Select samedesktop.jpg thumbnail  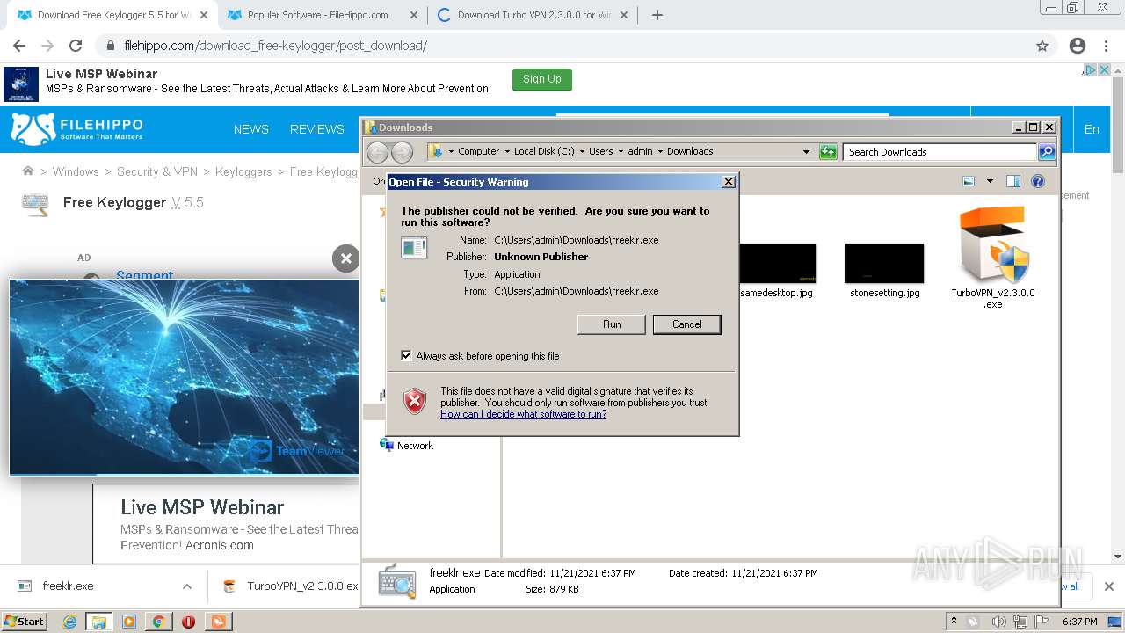tap(777, 263)
